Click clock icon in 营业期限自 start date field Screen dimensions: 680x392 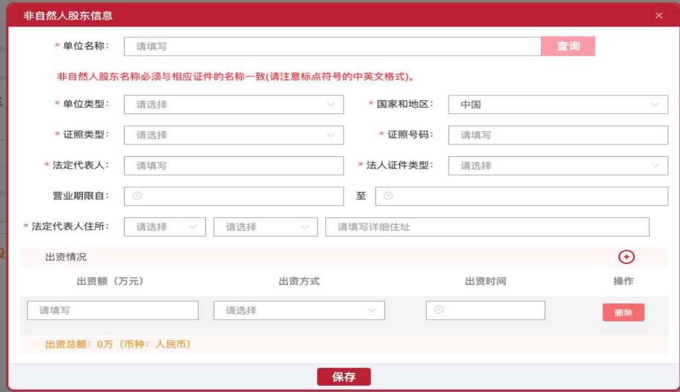coord(137,196)
